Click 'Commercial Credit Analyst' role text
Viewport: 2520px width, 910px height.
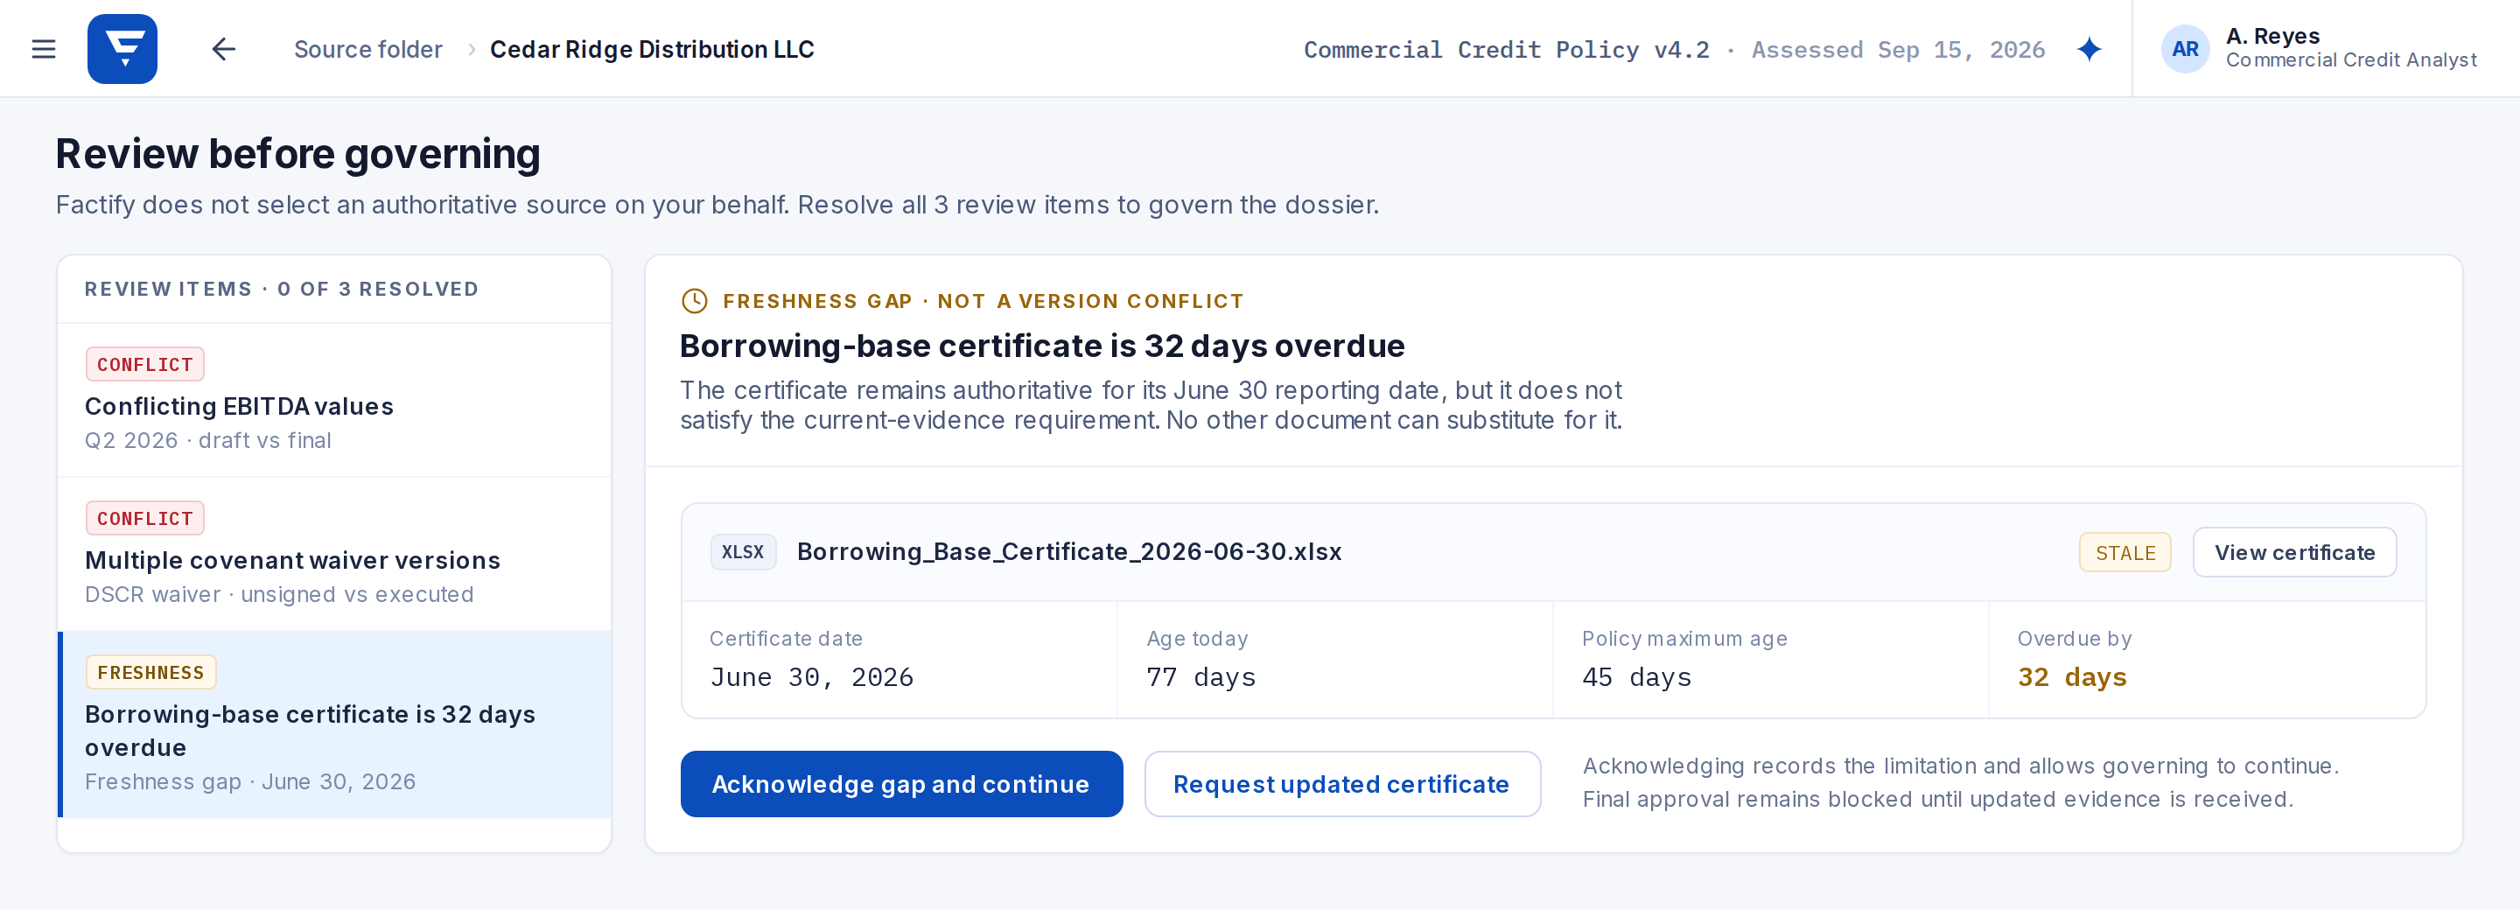[2351, 60]
